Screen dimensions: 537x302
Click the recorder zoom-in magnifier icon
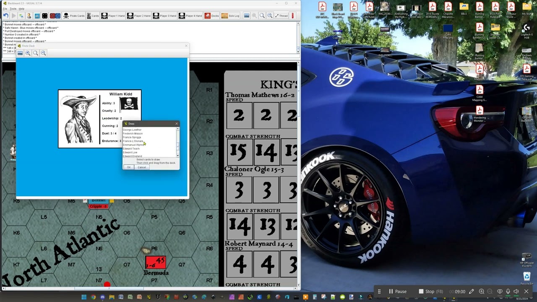click(481, 292)
